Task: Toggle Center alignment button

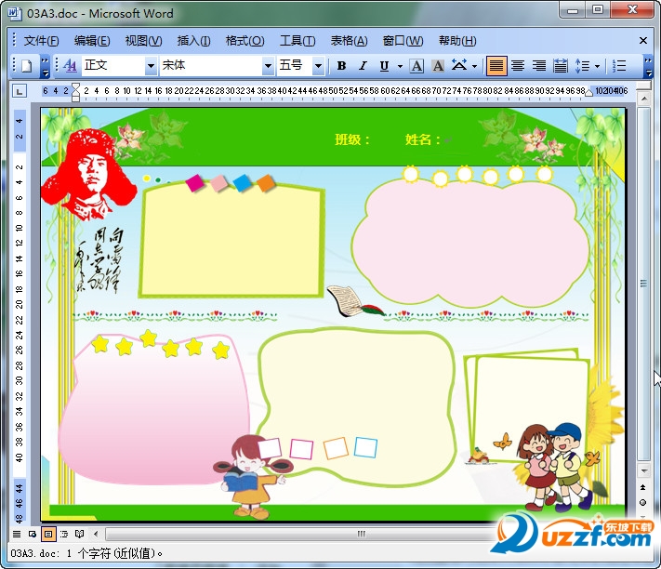Action: 518,66
